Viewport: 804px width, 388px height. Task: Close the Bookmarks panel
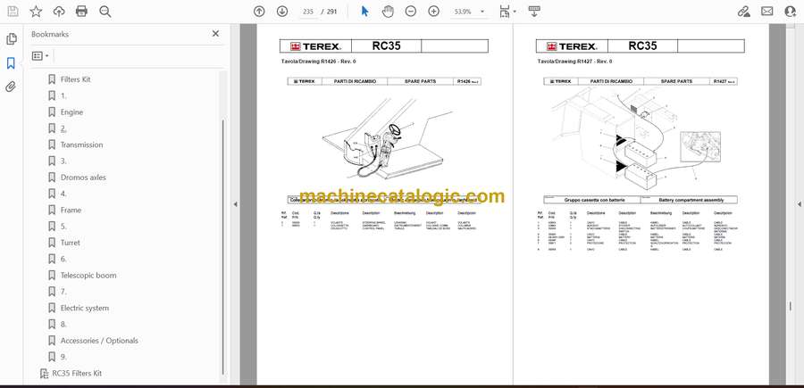pyautogui.click(x=215, y=34)
